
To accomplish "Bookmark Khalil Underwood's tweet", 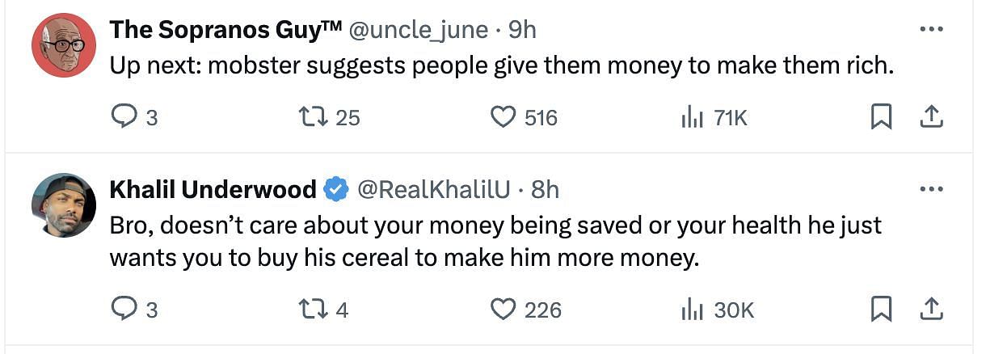I will pos(880,309).
